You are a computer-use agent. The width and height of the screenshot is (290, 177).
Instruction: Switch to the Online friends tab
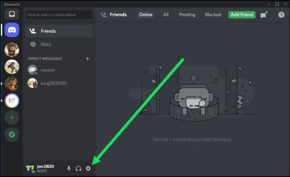click(x=146, y=15)
